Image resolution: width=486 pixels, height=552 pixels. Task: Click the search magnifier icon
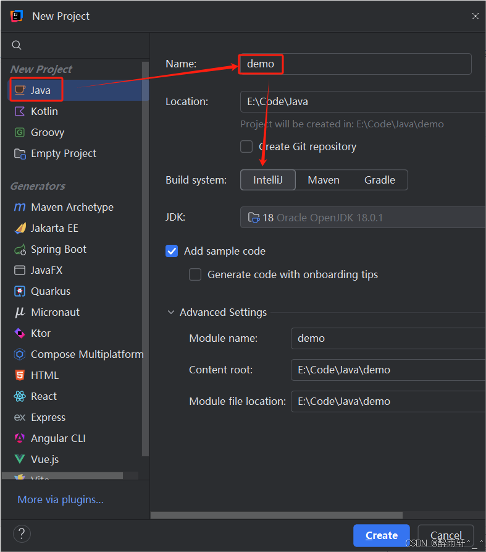coord(17,45)
